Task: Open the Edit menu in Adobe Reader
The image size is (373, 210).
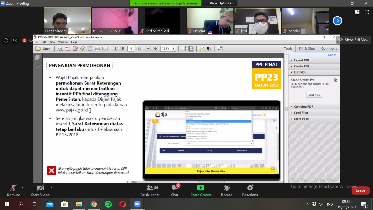Action: click(x=44, y=42)
